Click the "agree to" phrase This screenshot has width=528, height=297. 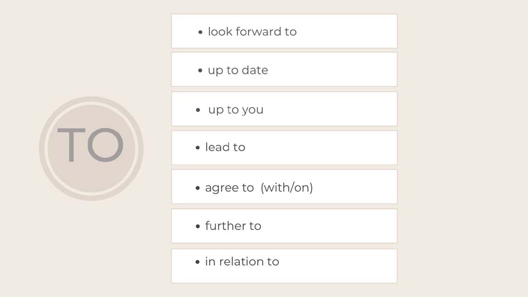coord(229,188)
